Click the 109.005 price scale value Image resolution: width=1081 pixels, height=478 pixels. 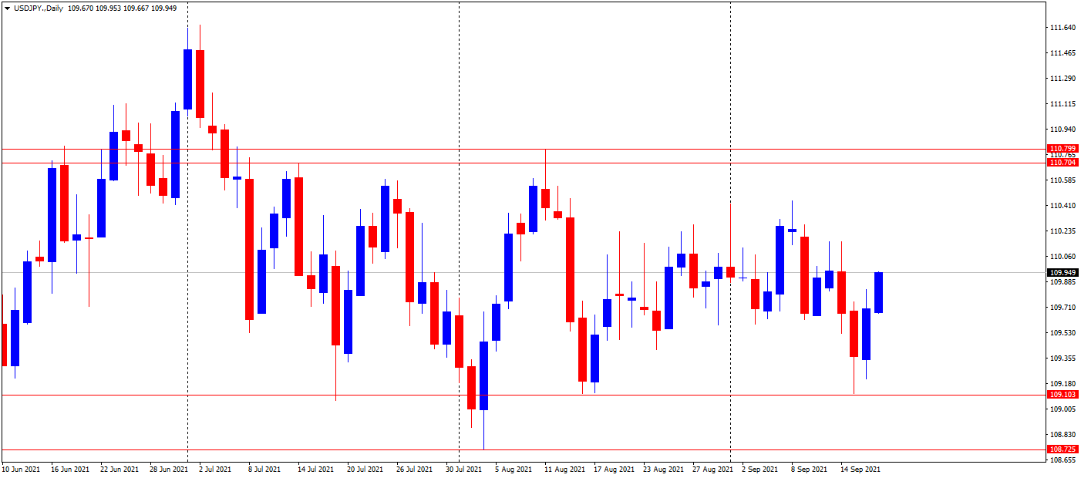(x=1063, y=409)
